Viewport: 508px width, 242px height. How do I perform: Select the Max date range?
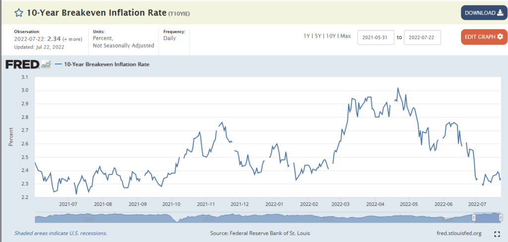point(346,36)
